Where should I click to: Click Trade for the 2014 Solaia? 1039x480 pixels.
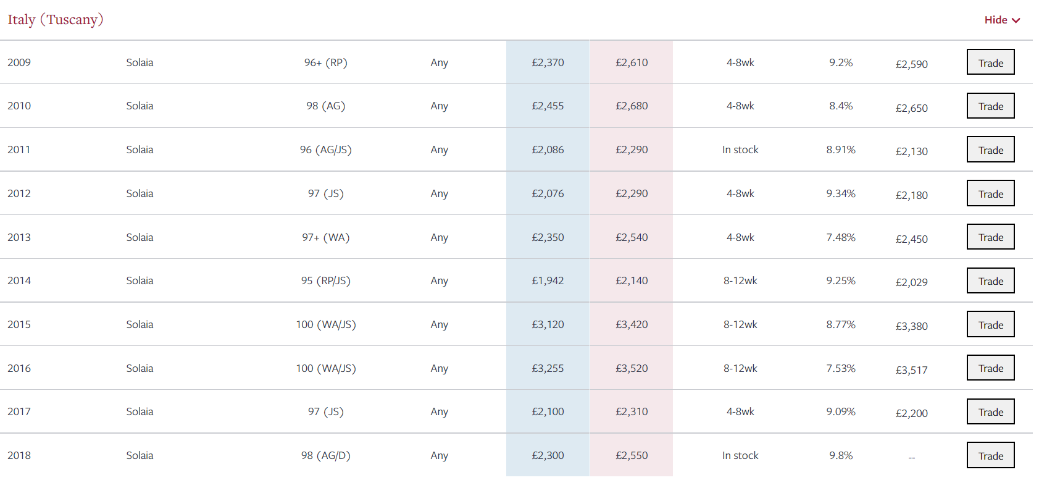[990, 280]
